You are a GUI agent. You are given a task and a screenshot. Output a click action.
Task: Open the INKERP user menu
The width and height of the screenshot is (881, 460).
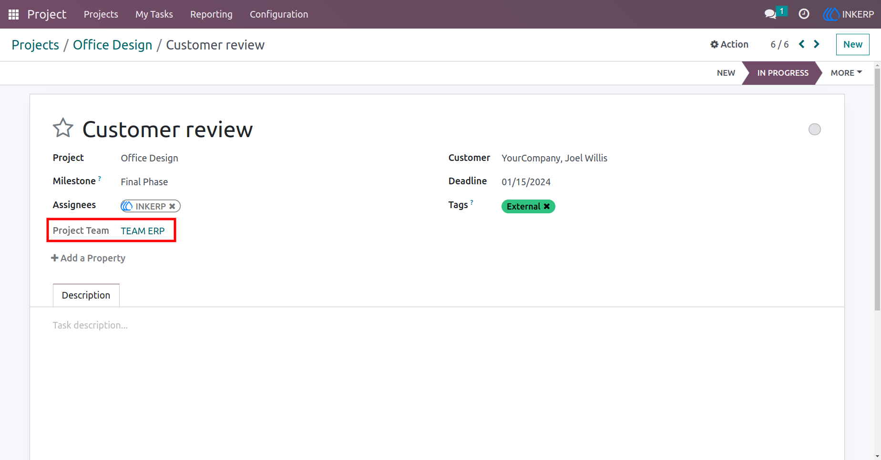point(849,14)
